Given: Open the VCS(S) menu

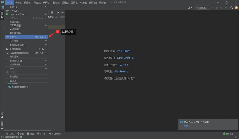Looking at the screenshot, I should point(84,3).
